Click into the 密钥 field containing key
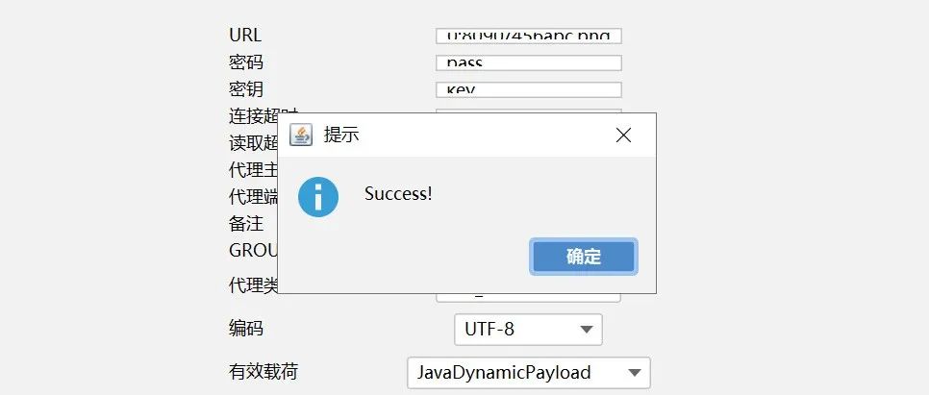The width and height of the screenshot is (929, 395). [529, 90]
